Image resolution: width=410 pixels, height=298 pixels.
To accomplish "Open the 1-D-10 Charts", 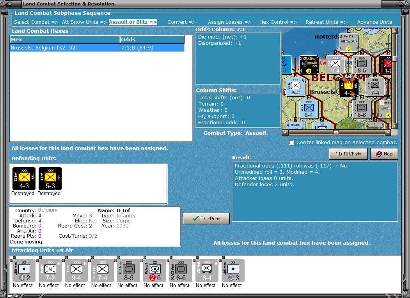I will (348, 154).
